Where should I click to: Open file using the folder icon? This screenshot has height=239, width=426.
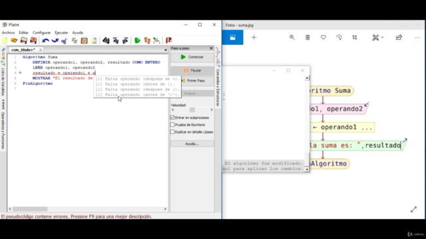(14, 40)
